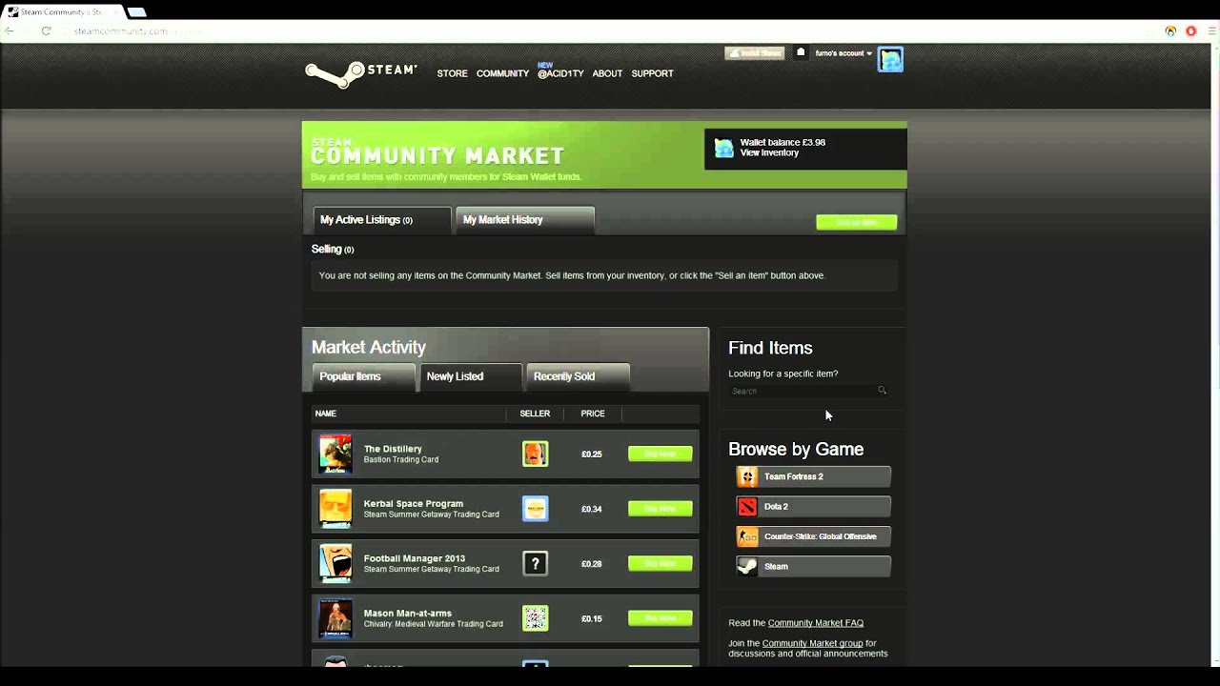This screenshot has width=1220, height=686.
Task: Open the STORE menu
Action: pyautogui.click(x=452, y=73)
